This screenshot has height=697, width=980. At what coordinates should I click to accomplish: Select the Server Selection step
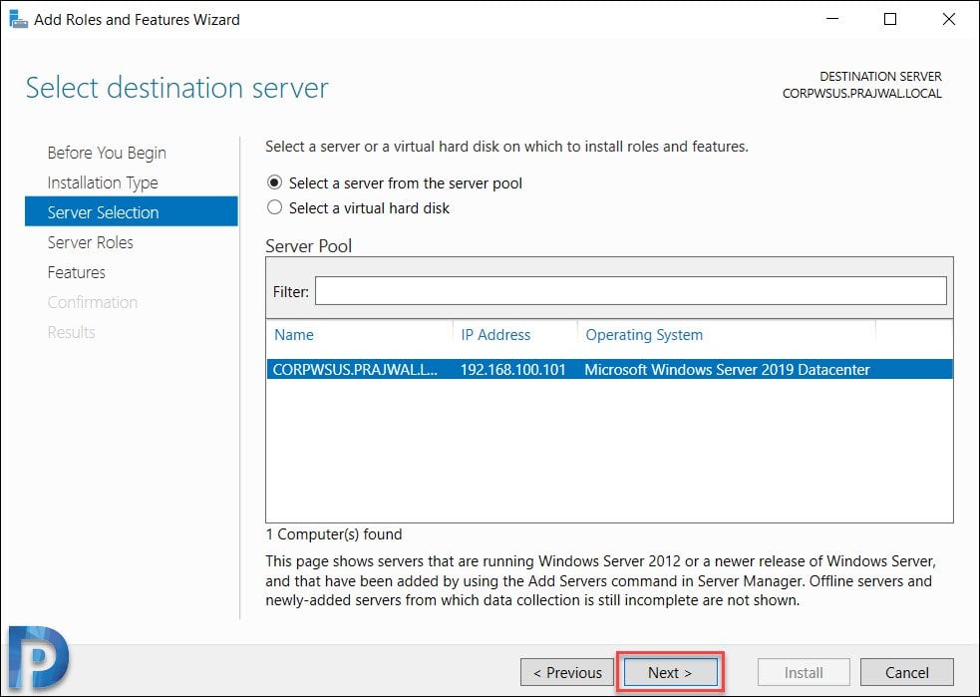click(132, 211)
